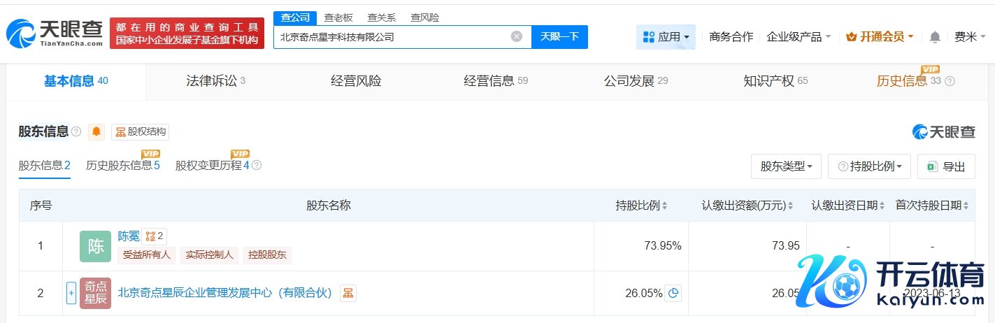Open the 应用 dropdown menu
Image resolution: width=995 pixels, height=323 pixels.
666,37
